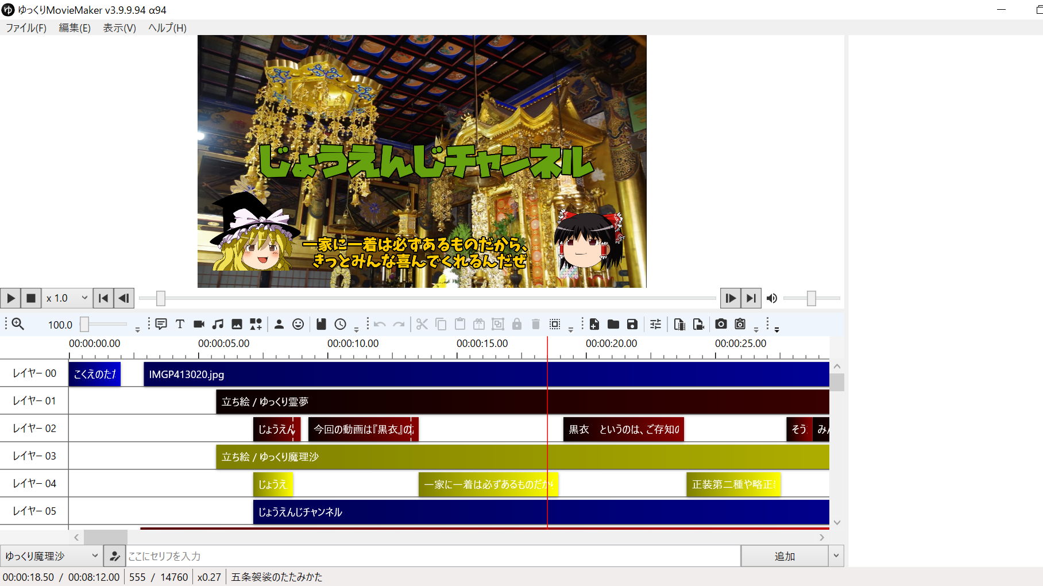This screenshot has width=1043, height=586.
Task: Open the 編集(E) menu
Action: [75, 28]
